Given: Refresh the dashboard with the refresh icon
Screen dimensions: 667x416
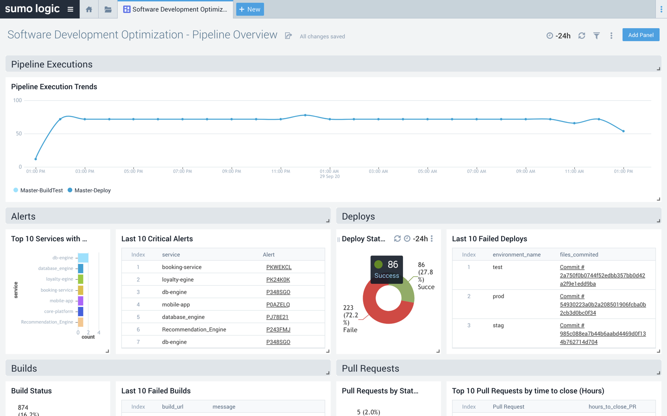Looking at the screenshot, I should (582, 36).
